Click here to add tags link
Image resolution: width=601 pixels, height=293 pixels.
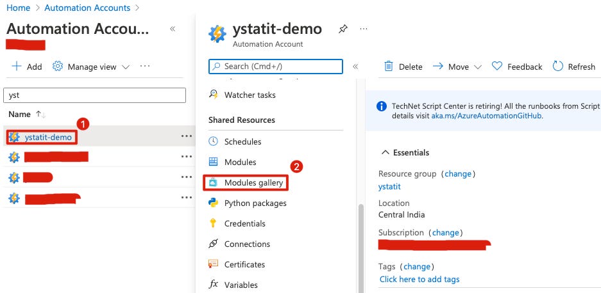(x=419, y=279)
